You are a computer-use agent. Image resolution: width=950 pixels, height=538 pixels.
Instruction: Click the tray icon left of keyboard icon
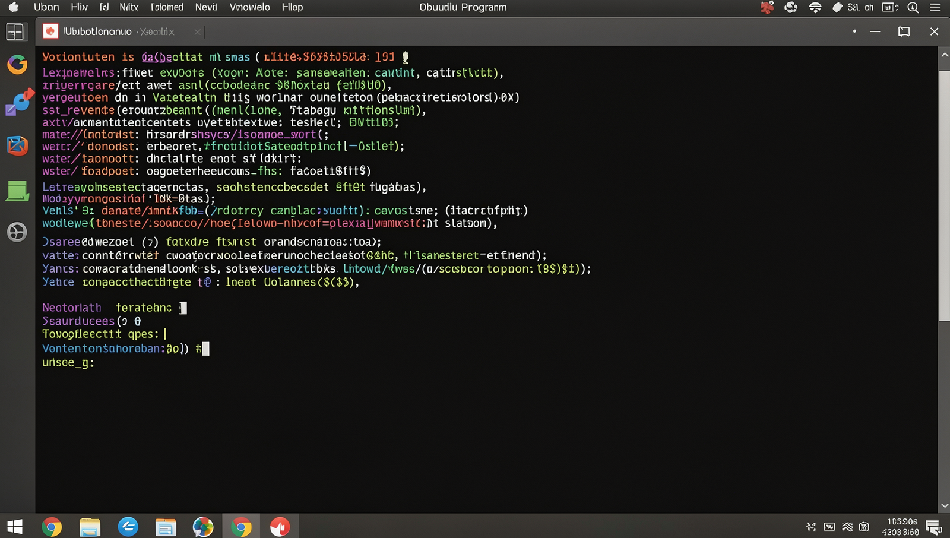811,527
